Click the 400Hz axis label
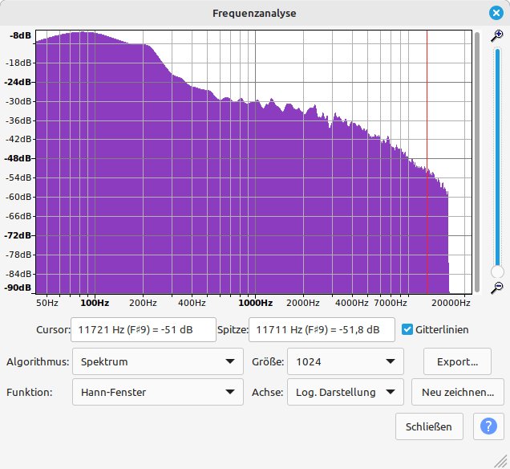This screenshot has height=469, width=510. pos(192,303)
